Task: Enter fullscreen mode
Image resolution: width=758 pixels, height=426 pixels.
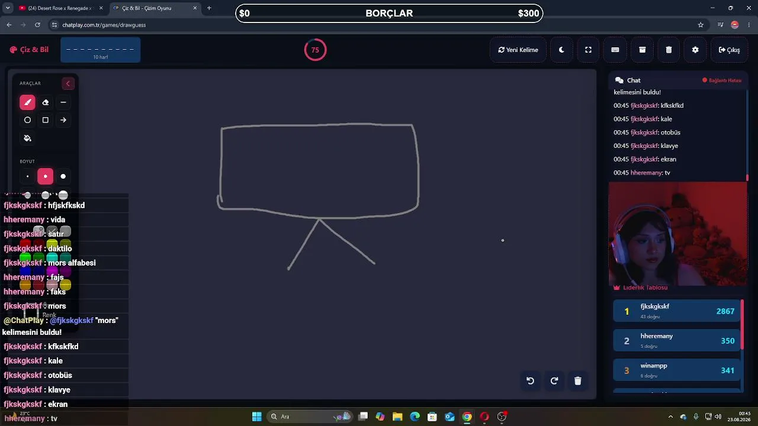Action: 588,50
